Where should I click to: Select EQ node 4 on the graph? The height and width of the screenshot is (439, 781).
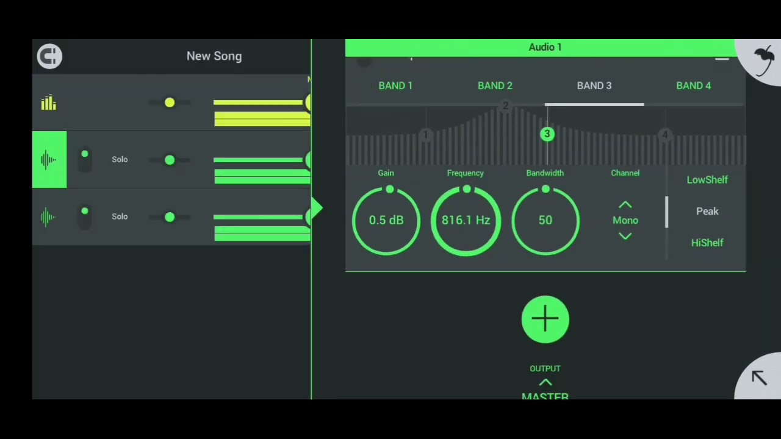point(665,134)
